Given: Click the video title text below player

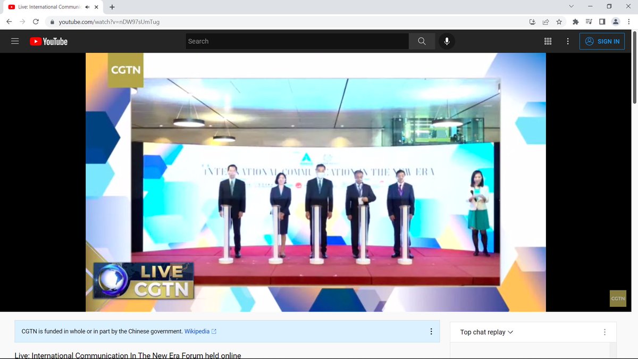Looking at the screenshot, I should click(128, 355).
